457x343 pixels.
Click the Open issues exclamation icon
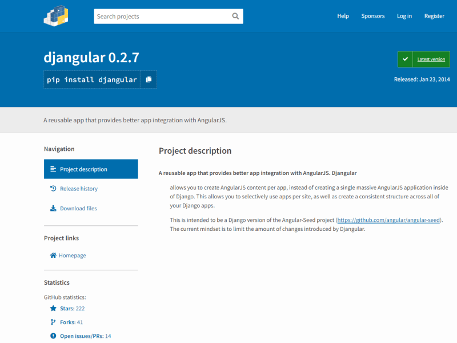pos(53,336)
